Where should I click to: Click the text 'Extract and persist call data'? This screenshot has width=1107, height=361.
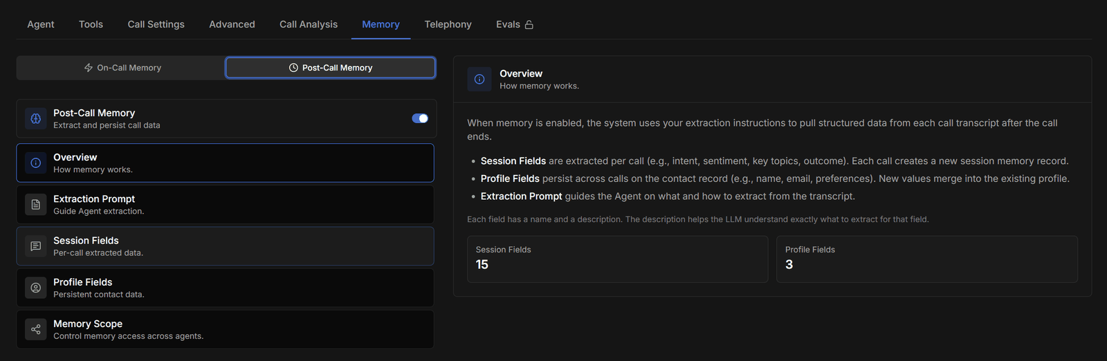pos(107,126)
